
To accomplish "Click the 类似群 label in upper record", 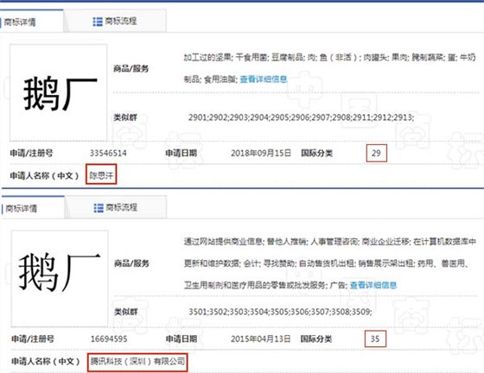I will click(x=125, y=117).
